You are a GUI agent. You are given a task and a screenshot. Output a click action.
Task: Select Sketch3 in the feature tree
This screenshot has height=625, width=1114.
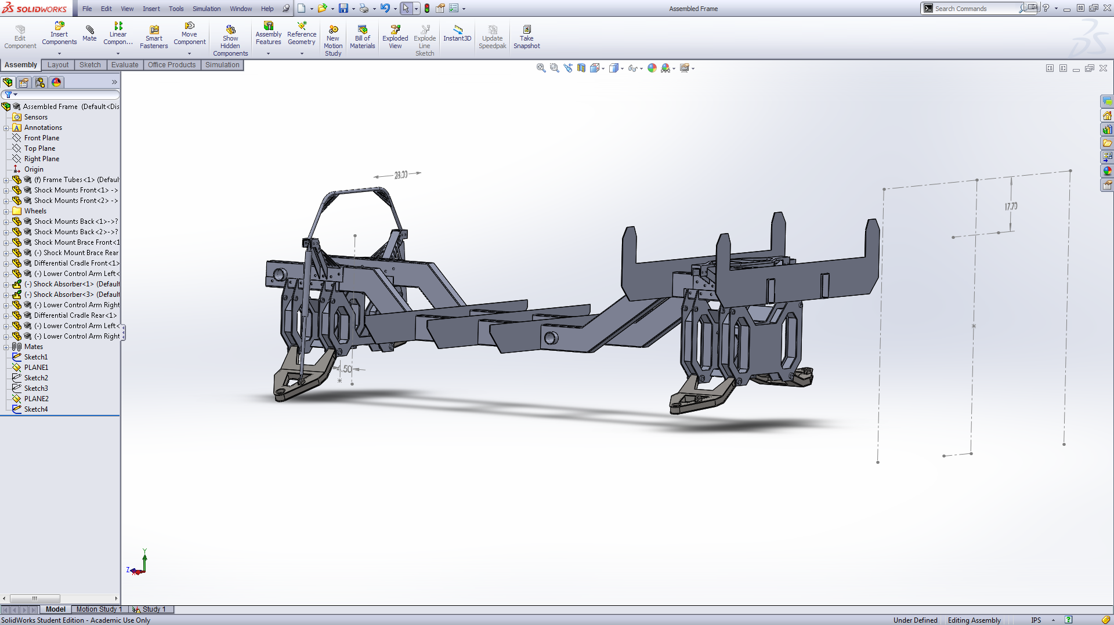tap(36, 388)
